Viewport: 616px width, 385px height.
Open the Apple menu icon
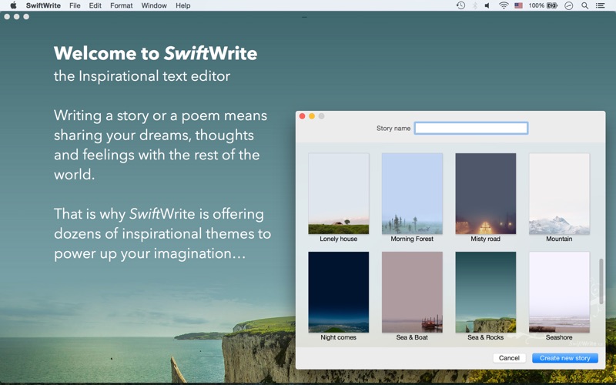pos(13,5)
